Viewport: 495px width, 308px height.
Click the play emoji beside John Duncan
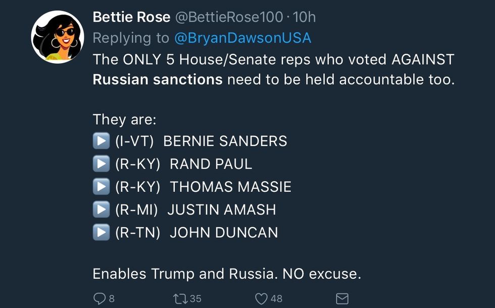pyautogui.click(x=101, y=232)
